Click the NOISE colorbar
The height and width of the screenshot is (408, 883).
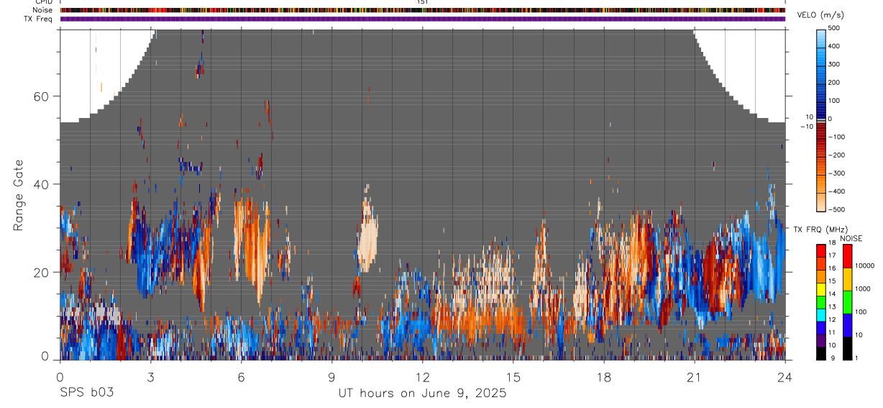coord(848,302)
